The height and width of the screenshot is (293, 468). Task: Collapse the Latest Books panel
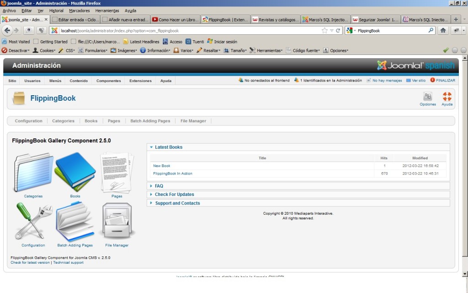click(x=168, y=147)
